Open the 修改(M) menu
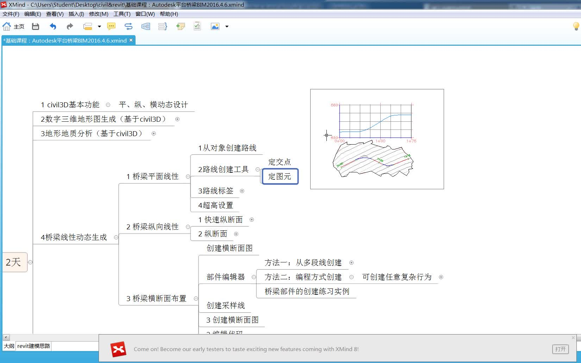The width and height of the screenshot is (581, 363). [x=99, y=14]
